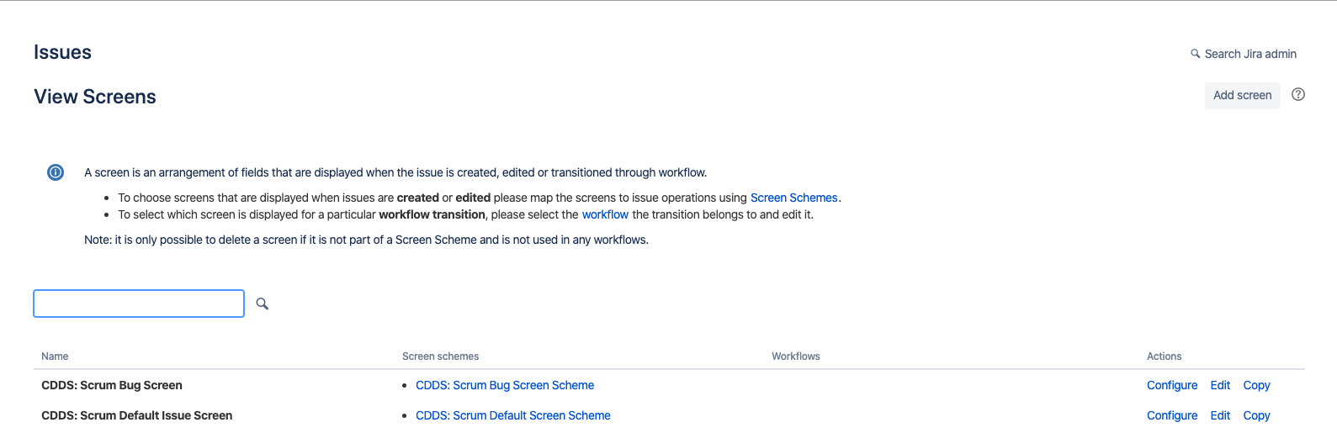Follow the workflow link in the description
1337x433 pixels.
[605, 214]
